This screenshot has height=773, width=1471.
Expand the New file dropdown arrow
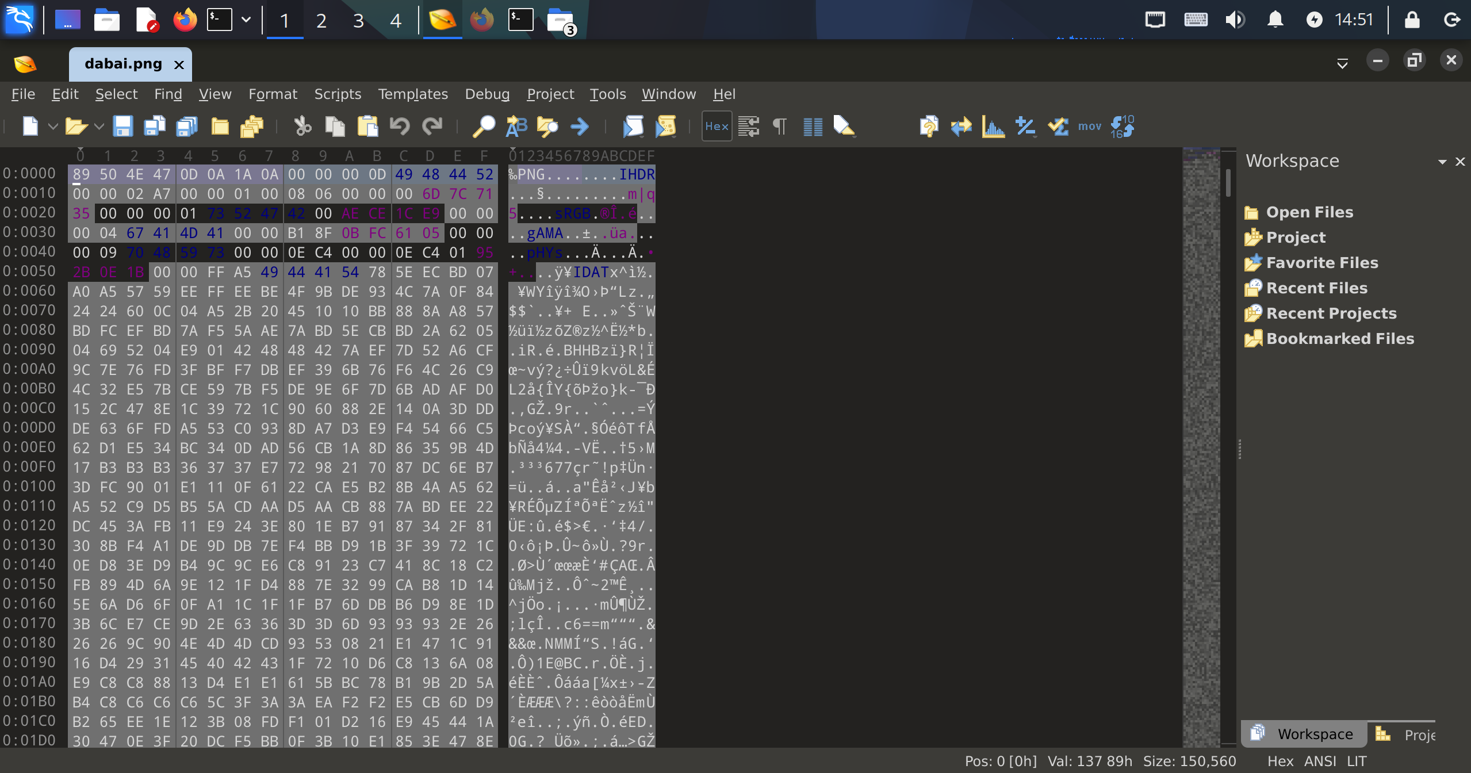(x=53, y=126)
